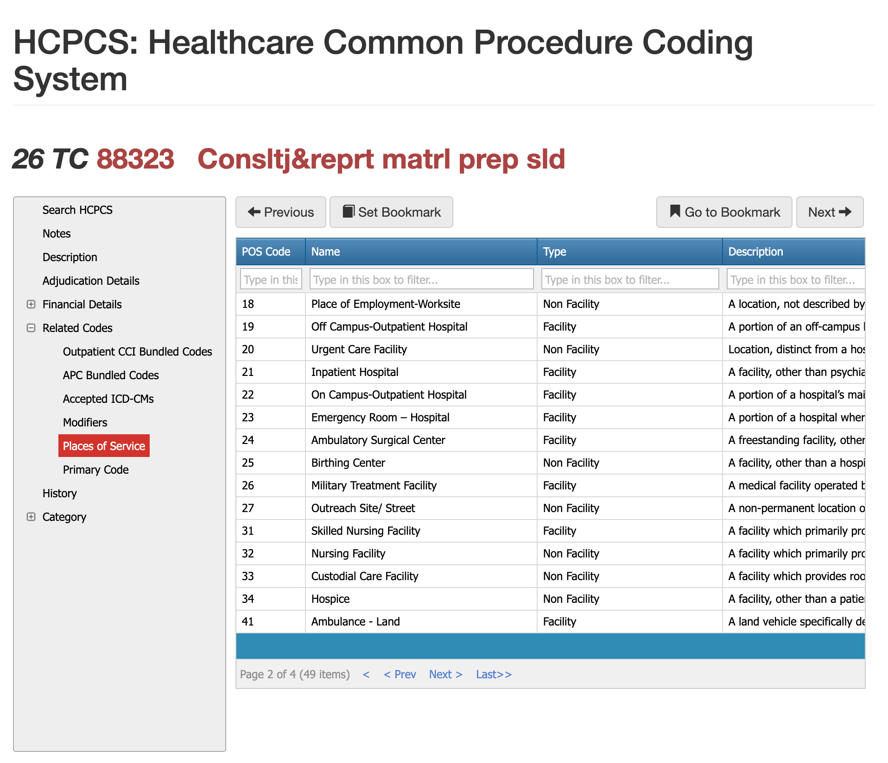The height and width of the screenshot is (763, 888).
Task: Click the Previous arrow button
Action: pos(280,212)
